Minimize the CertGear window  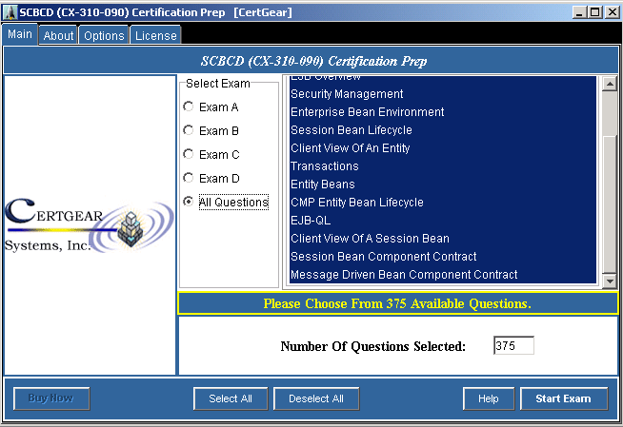pyautogui.click(x=579, y=12)
